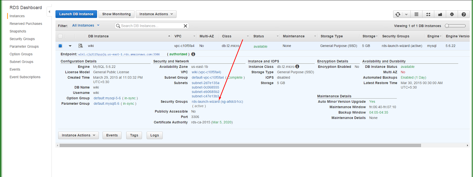
Task: Open the Maintenance column filter arrow
Action: [315, 36]
